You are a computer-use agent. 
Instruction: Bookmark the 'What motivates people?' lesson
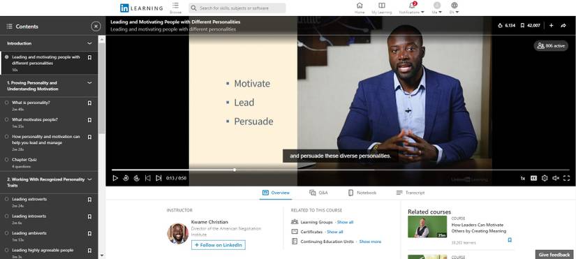tap(89, 120)
